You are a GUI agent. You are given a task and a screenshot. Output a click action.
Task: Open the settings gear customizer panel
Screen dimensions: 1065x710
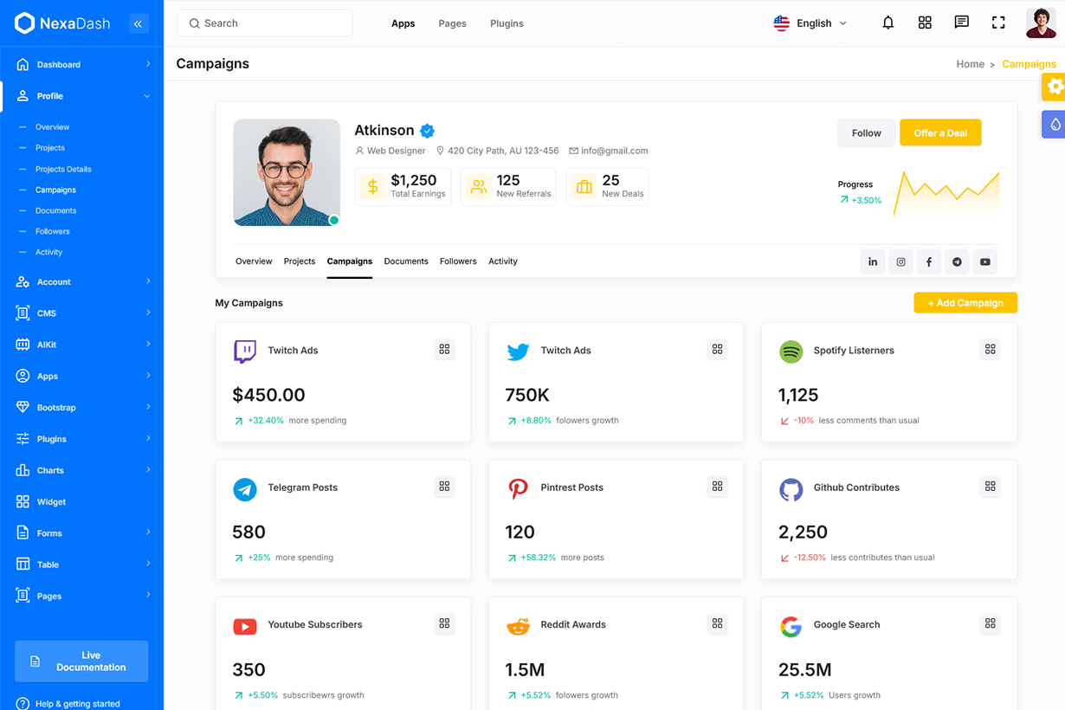pos(1054,87)
